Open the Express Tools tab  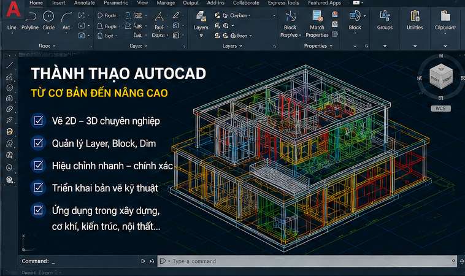(283, 3)
